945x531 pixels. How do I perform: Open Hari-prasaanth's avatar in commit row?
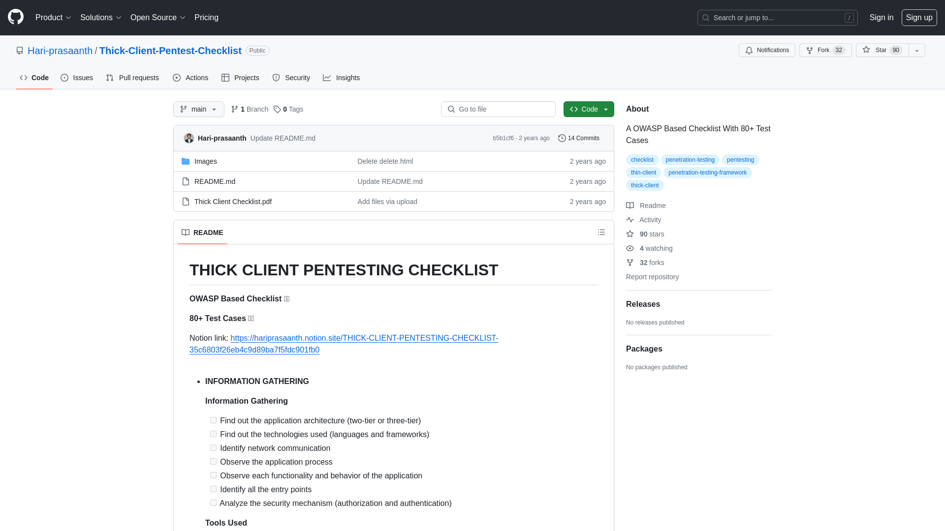(189, 138)
